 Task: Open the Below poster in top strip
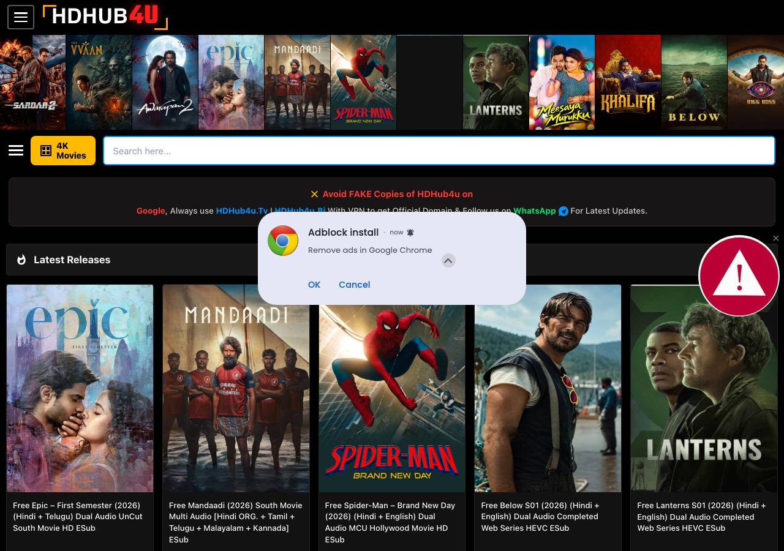tap(694, 82)
